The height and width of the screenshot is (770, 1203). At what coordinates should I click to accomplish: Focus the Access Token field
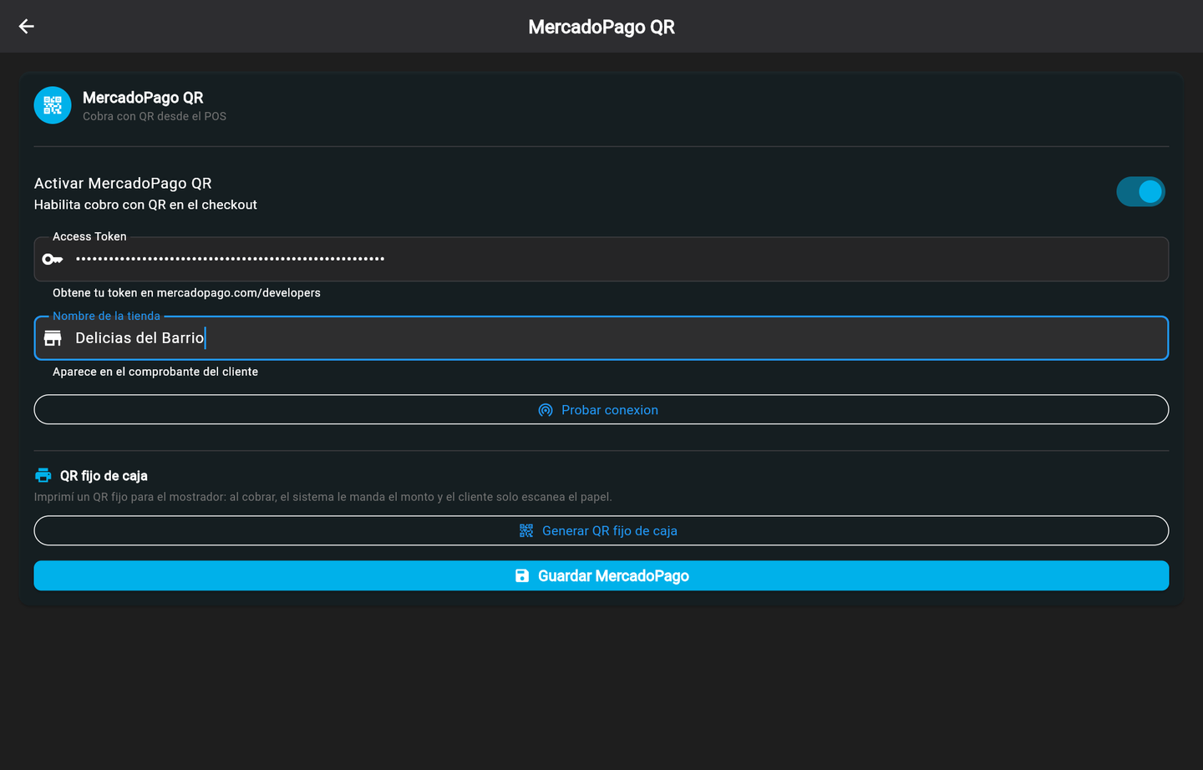point(601,259)
